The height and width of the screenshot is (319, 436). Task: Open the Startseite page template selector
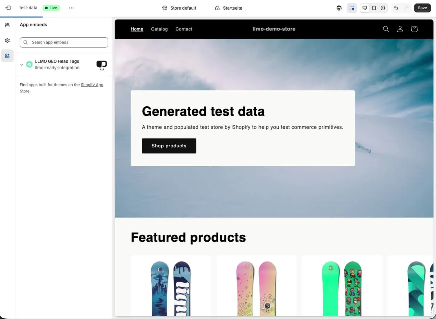(x=229, y=8)
